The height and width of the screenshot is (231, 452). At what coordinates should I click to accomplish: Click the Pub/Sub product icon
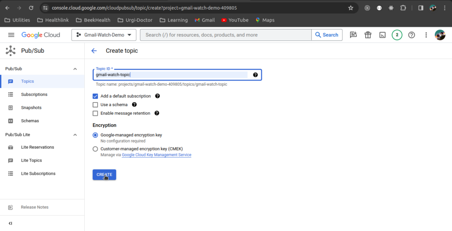click(11, 51)
